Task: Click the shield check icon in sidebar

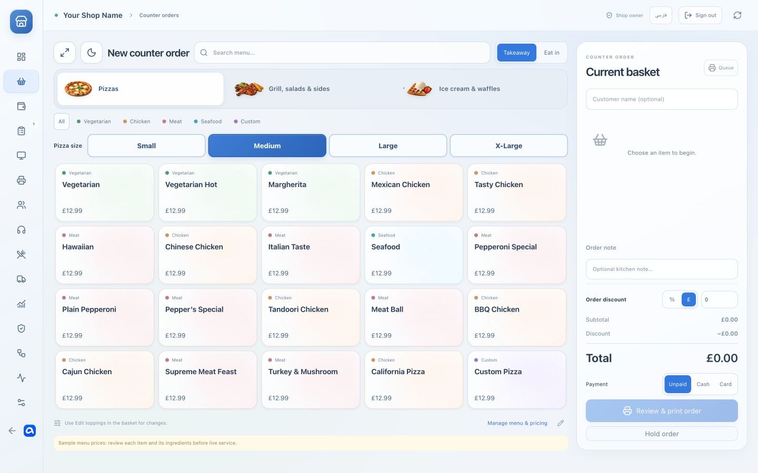Action: click(21, 328)
